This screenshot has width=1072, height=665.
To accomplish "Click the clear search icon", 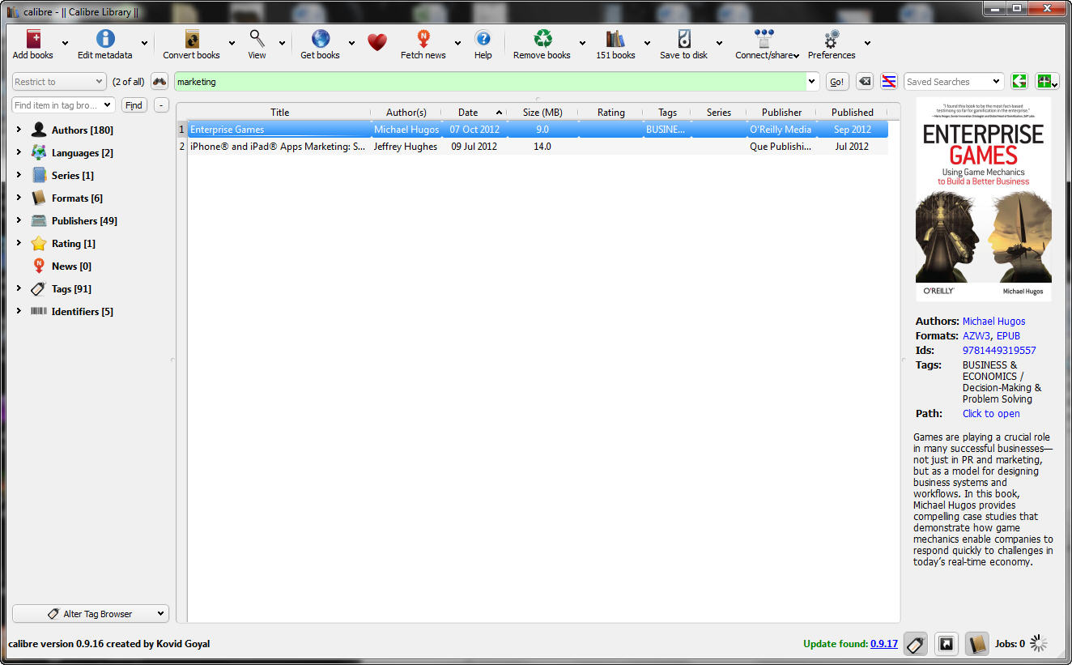I will [865, 82].
